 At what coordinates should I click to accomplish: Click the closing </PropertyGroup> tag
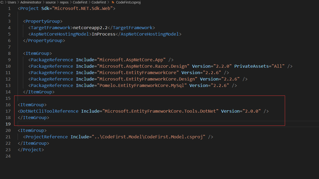pyautogui.click(x=44, y=40)
